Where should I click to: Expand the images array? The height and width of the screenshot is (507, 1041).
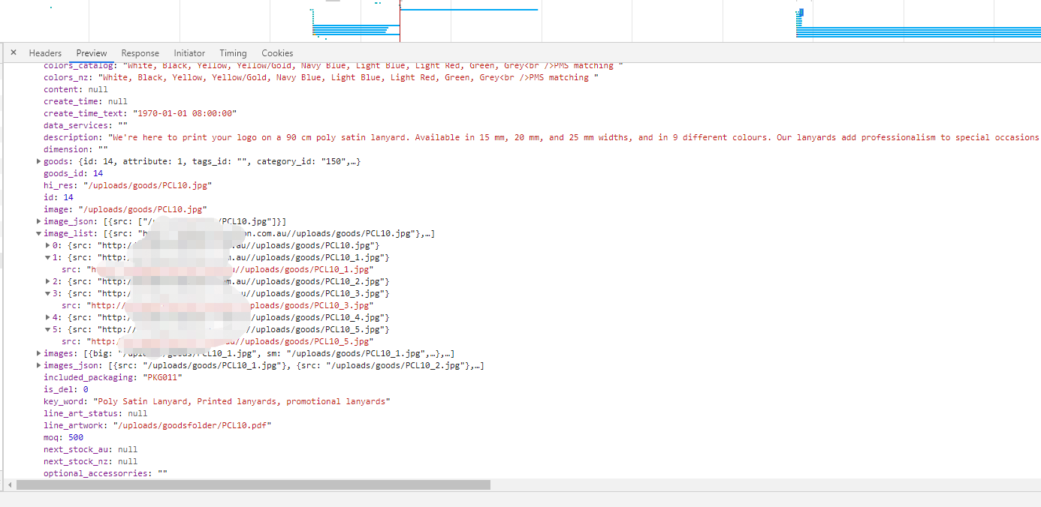click(38, 352)
